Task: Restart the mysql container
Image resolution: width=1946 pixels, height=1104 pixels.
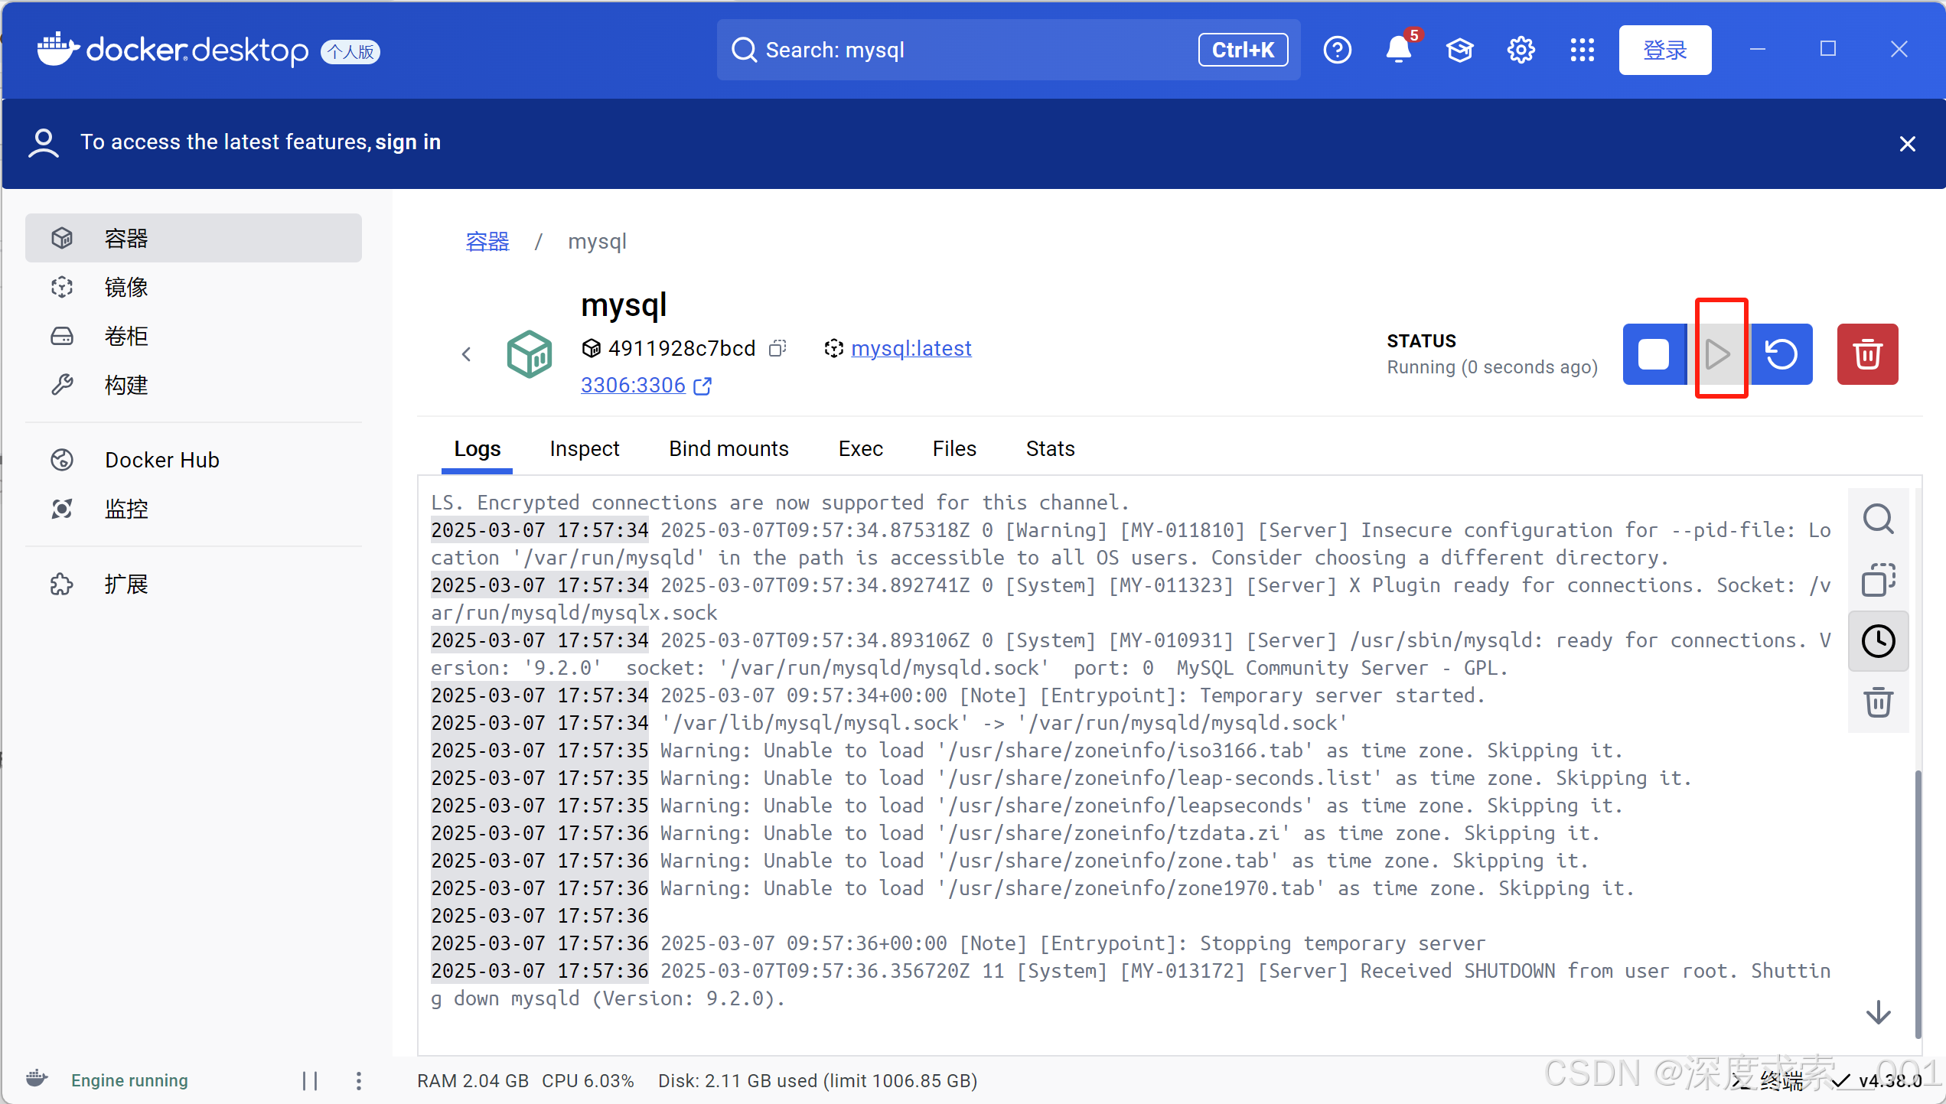Action: coord(1781,354)
